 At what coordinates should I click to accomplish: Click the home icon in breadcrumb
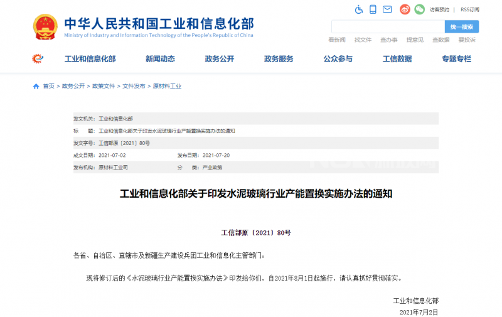click(36, 86)
